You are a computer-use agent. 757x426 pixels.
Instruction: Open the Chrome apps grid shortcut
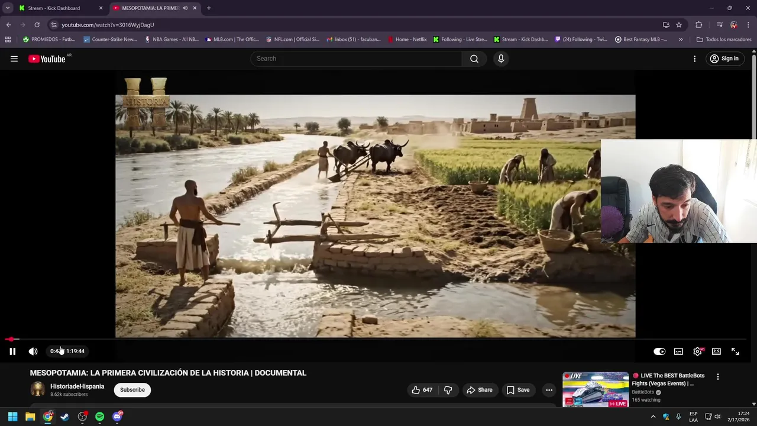(x=8, y=40)
